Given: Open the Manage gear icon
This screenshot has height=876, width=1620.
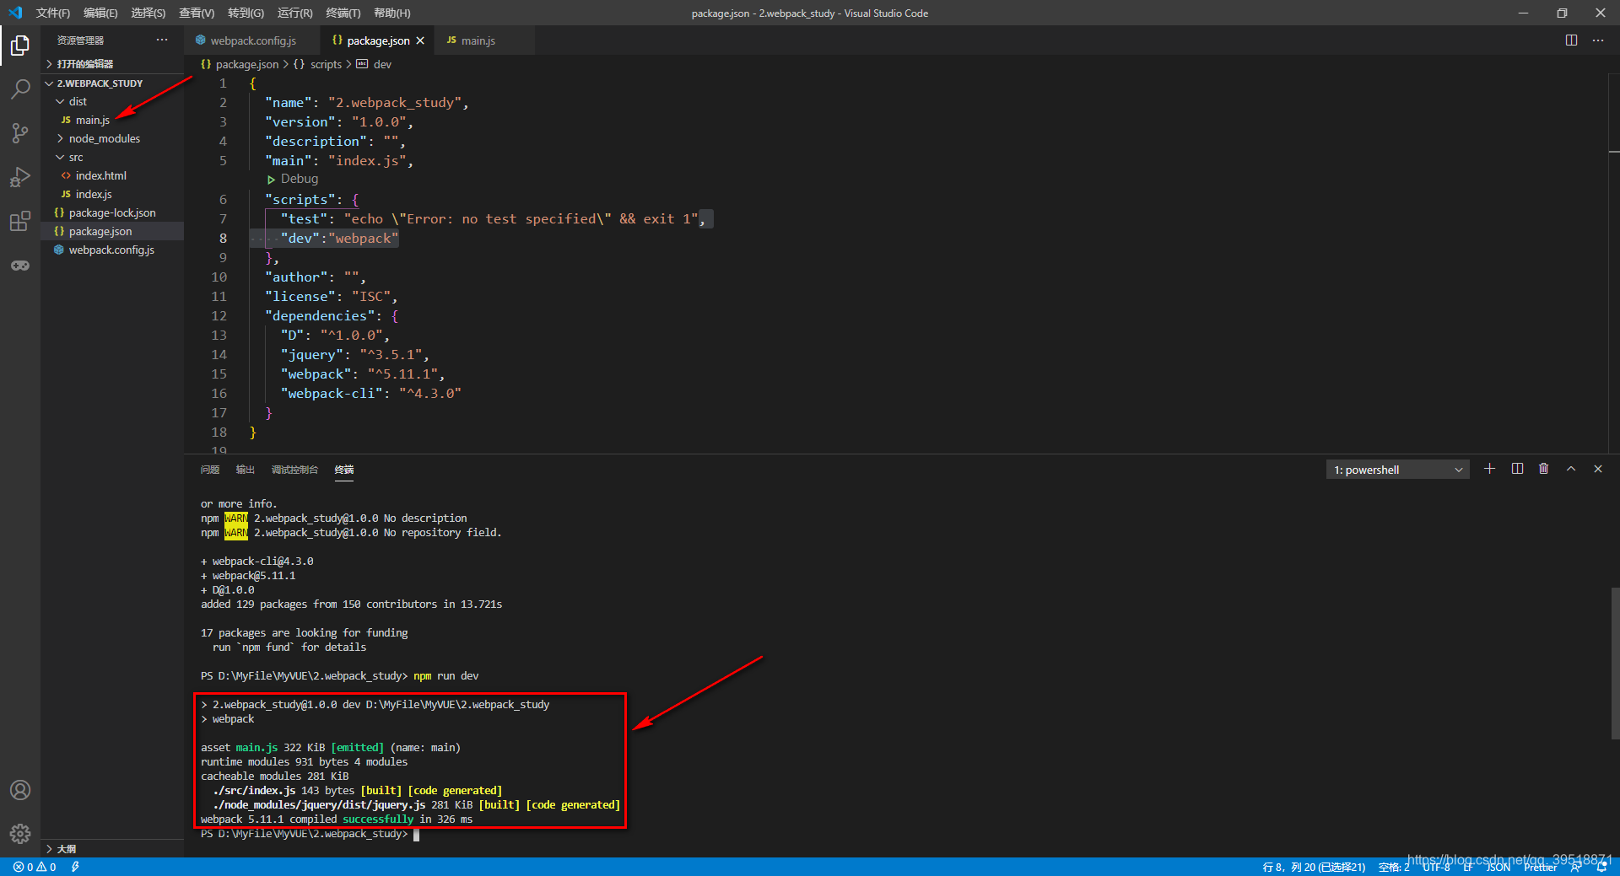Looking at the screenshot, I should [x=20, y=834].
